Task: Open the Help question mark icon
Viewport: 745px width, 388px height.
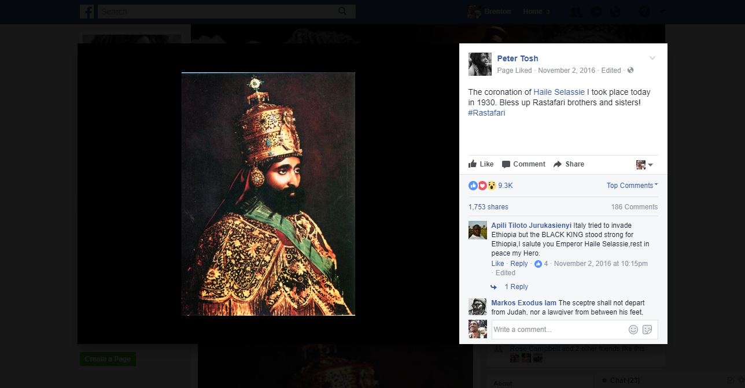Action: [643, 12]
